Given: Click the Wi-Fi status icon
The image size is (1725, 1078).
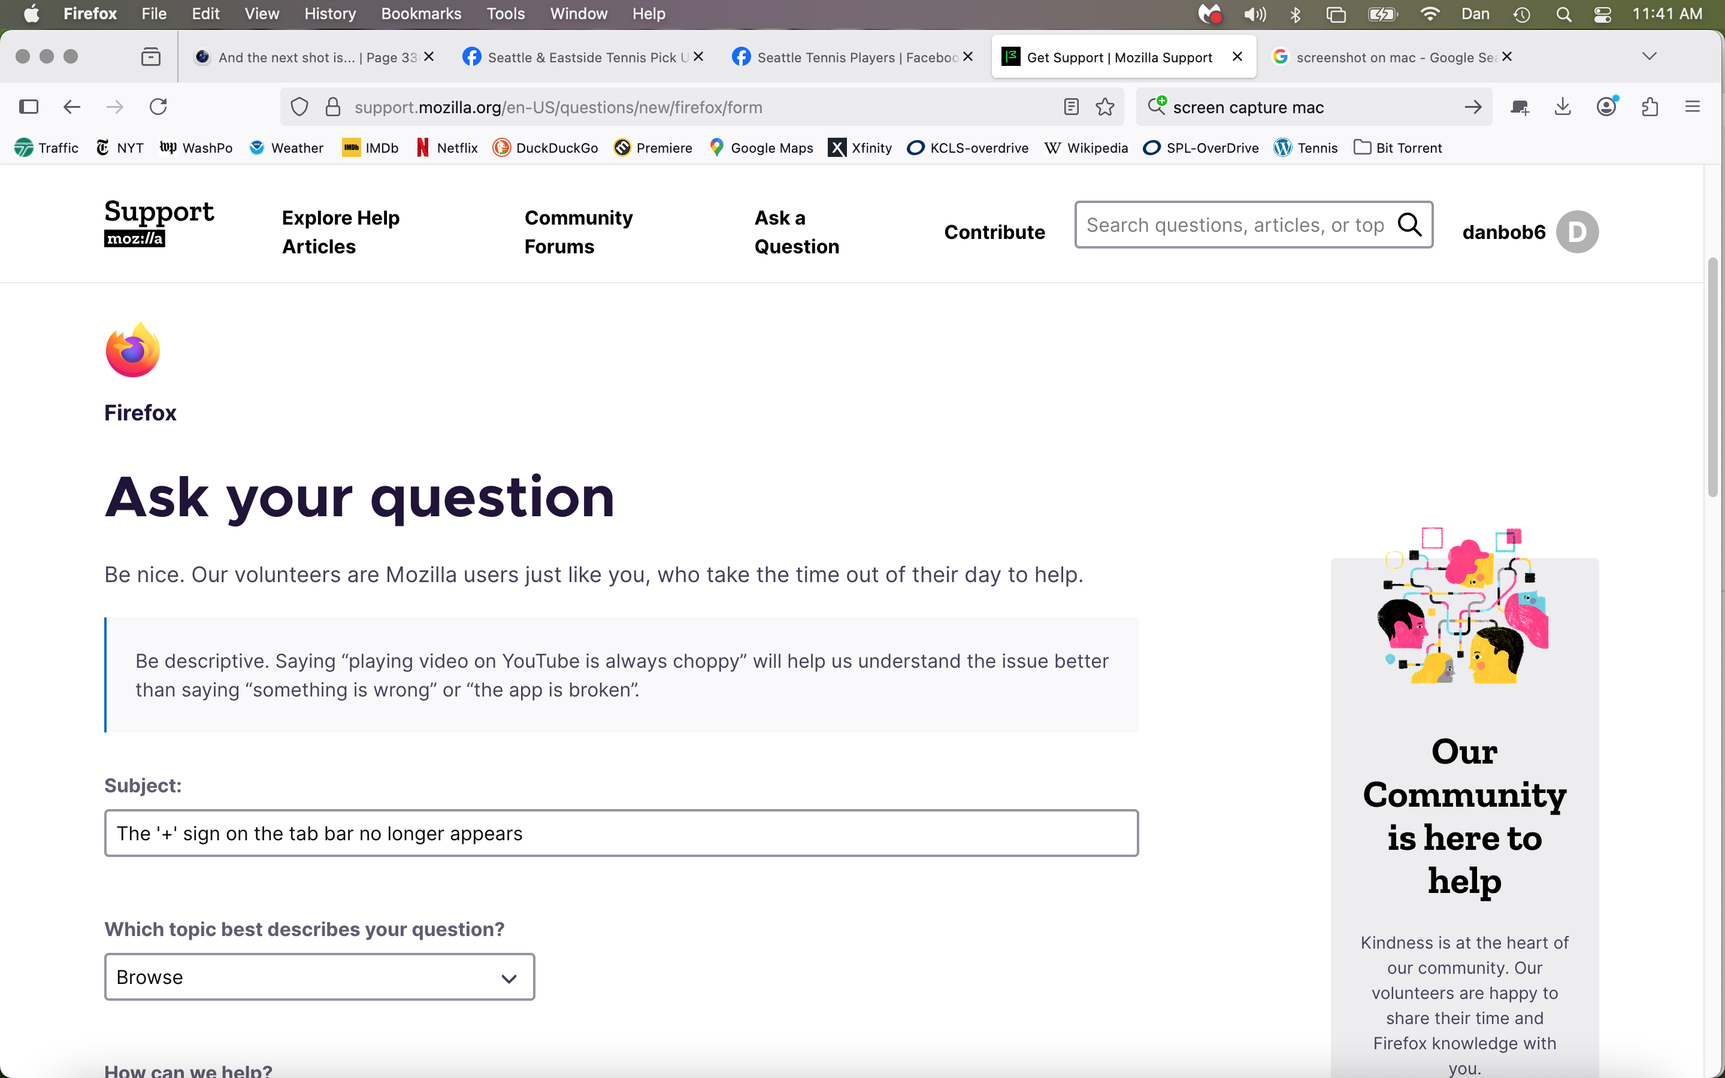Looking at the screenshot, I should (x=1429, y=14).
